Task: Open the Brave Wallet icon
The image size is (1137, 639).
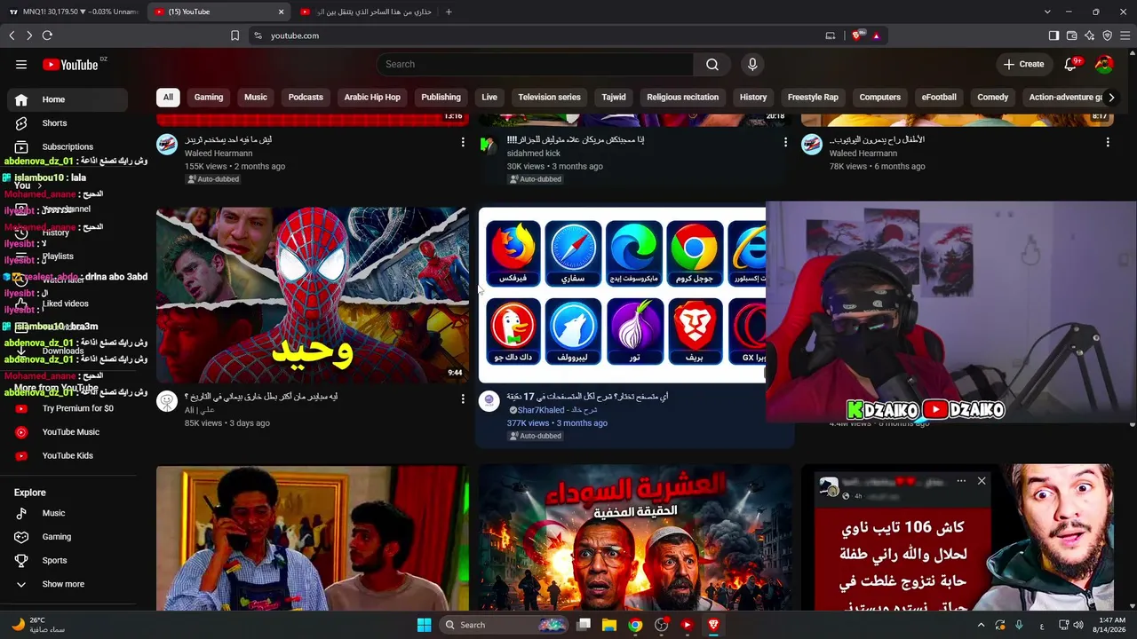Action: tap(1071, 35)
